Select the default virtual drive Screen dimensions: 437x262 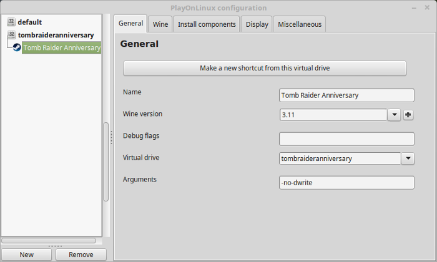[29, 22]
